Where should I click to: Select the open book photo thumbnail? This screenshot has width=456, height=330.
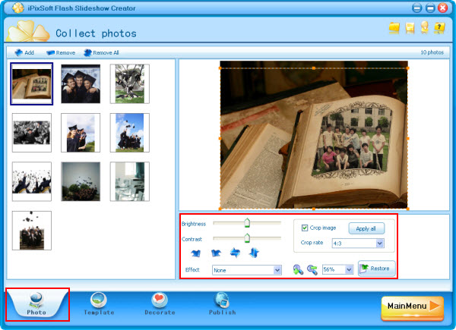[x=32, y=84]
